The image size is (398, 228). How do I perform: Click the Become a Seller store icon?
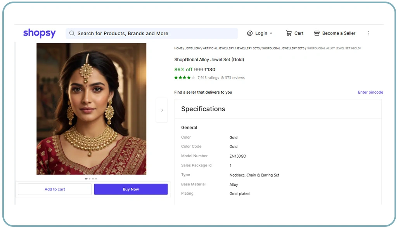click(317, 33)
